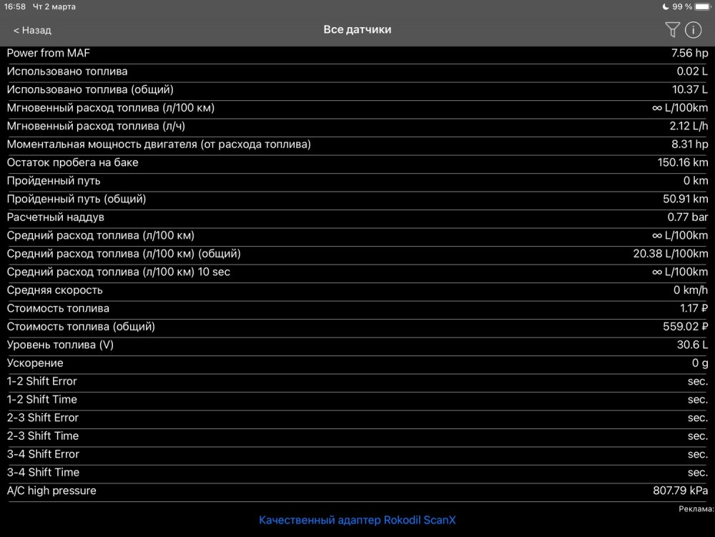
Task: Open Средний расход топлива 10 sec row
Action: point(357,272)
